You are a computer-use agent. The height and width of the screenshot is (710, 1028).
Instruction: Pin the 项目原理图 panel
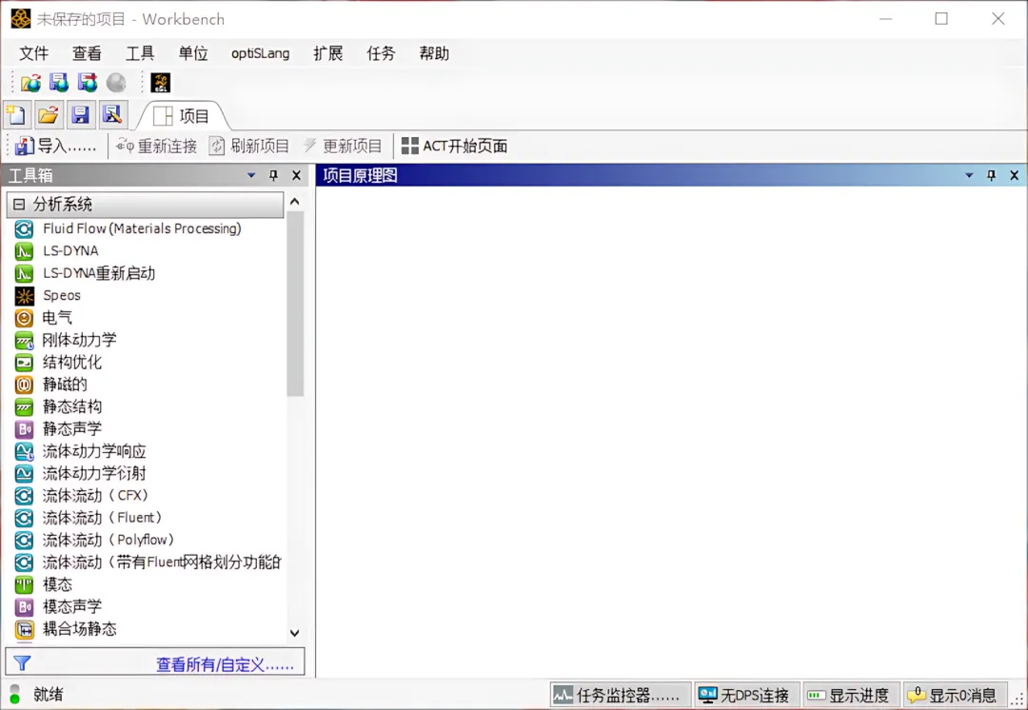click(991, 175)
